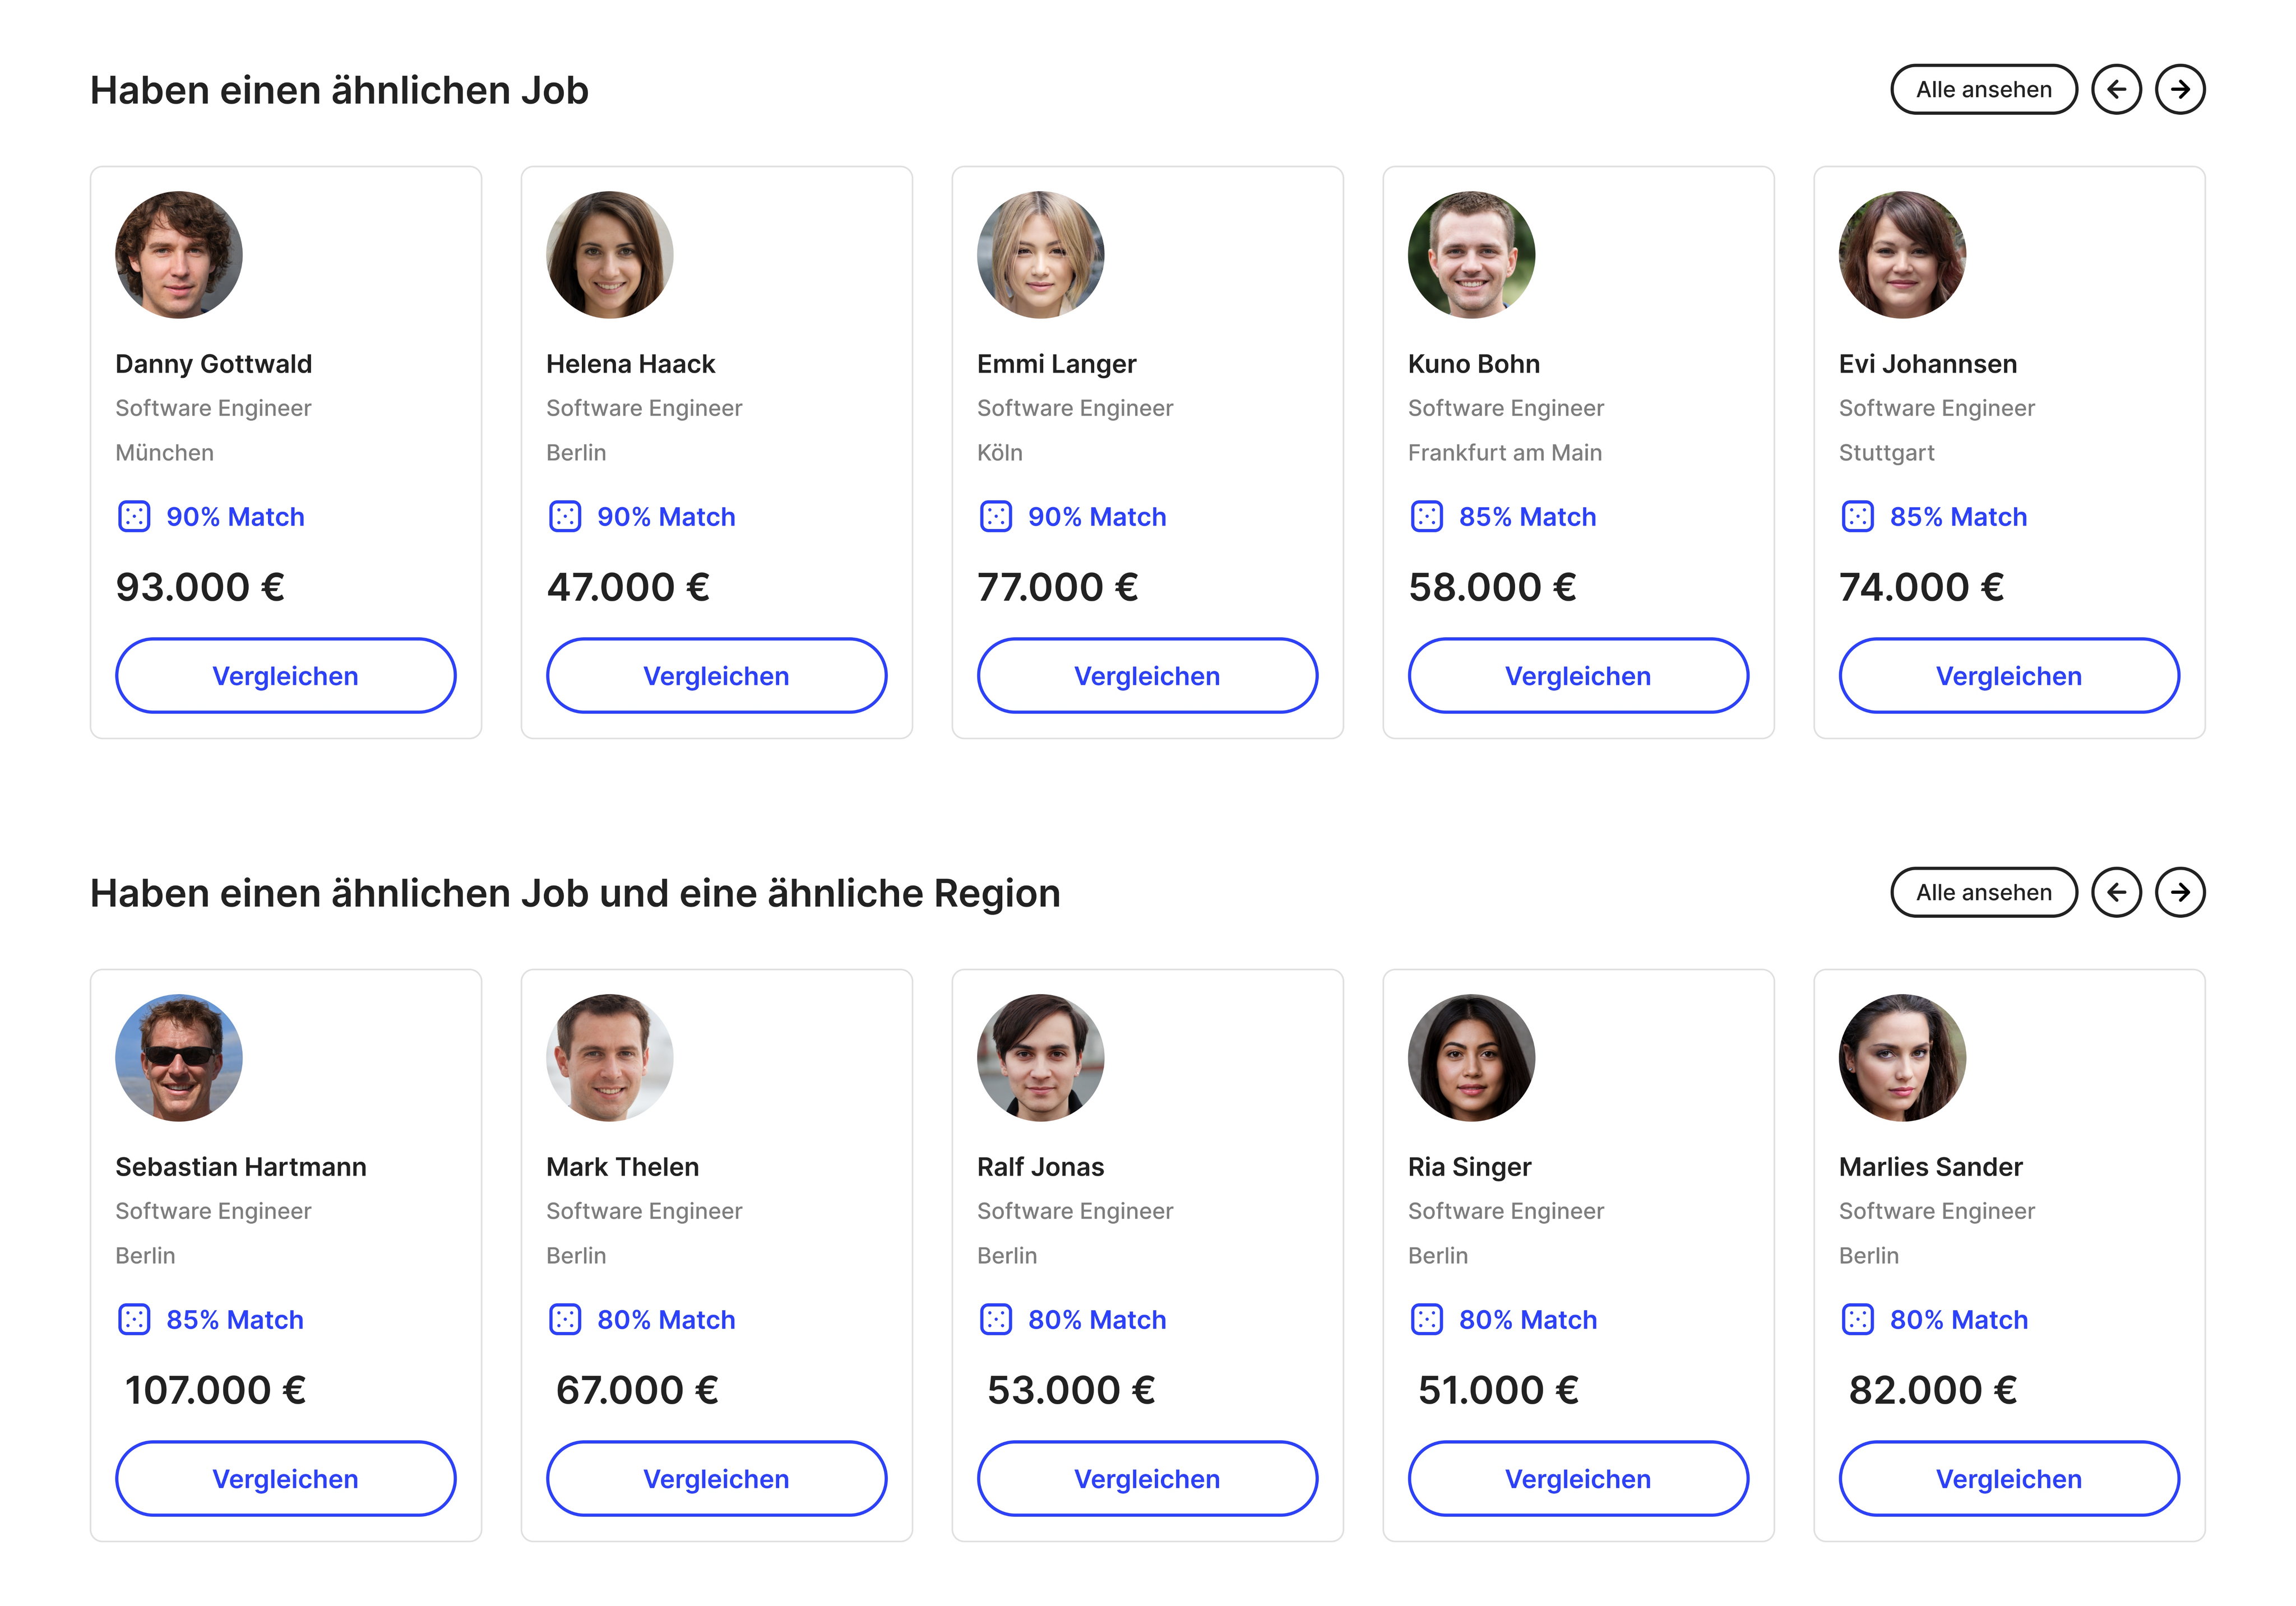Click the match icon on Ralf Jonas's card
This screenshot has height=1606, width=2296.
[x=996, y=1319]
